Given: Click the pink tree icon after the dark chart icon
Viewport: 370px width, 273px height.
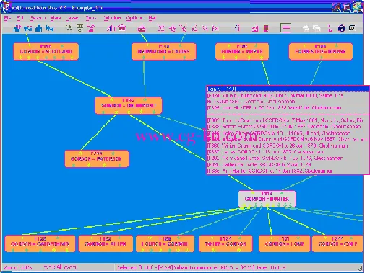Looking at the screenshot, I should point(91,29).
